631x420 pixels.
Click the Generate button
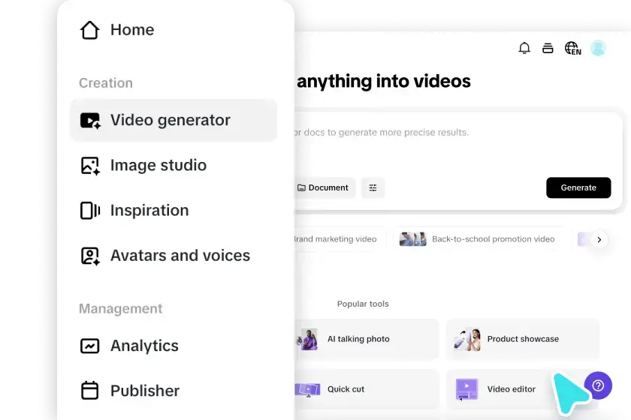[578, 187]
